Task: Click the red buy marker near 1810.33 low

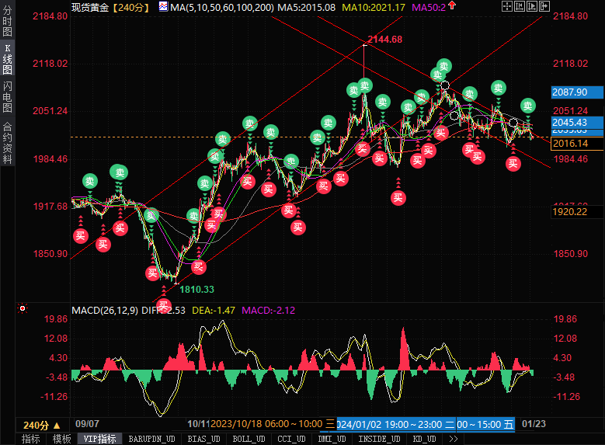Action: coord(163,304)
